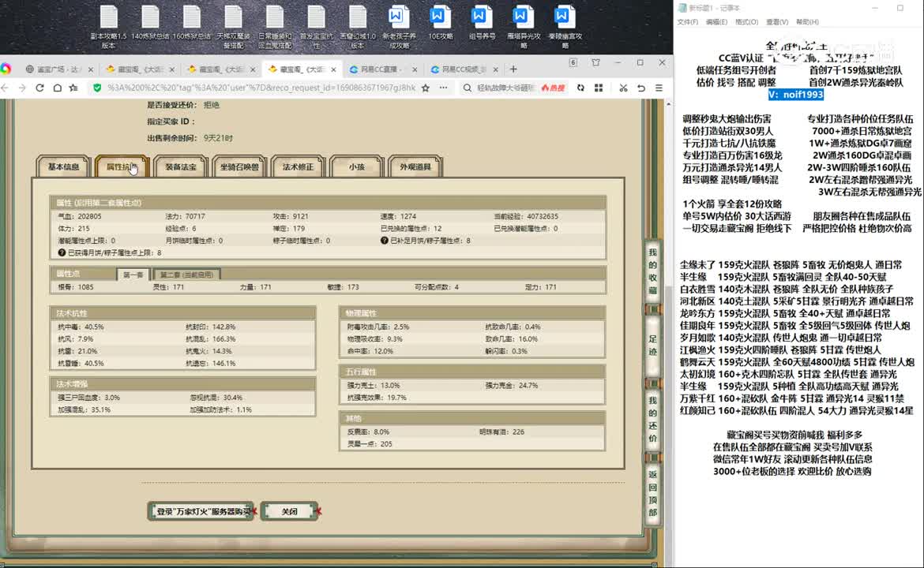This screenshot has height=568, width=924.
Task: Open the 小孩 tab
Action: click(x=356, y=166)
